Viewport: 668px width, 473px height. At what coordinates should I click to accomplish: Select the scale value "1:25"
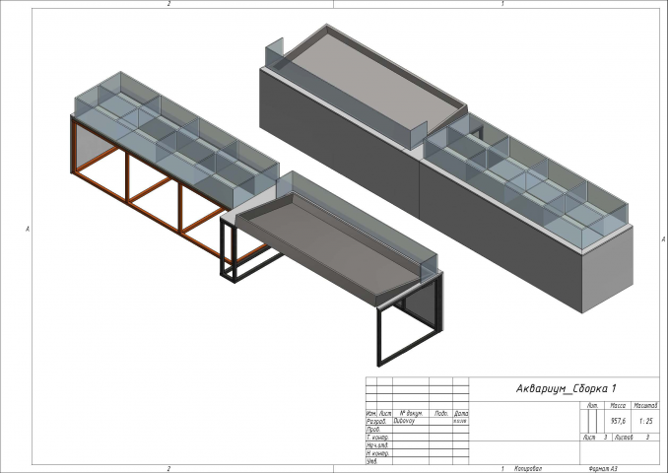[x=646, y=421]
